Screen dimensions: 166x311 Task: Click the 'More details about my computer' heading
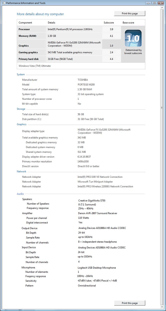pyautogui.click(x=40, y=14)
